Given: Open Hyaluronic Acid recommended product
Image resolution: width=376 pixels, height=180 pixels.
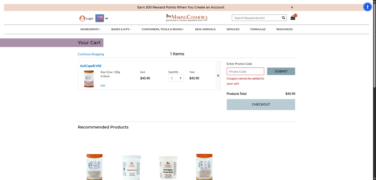Looking at the screenshot, I should (131, 167).
